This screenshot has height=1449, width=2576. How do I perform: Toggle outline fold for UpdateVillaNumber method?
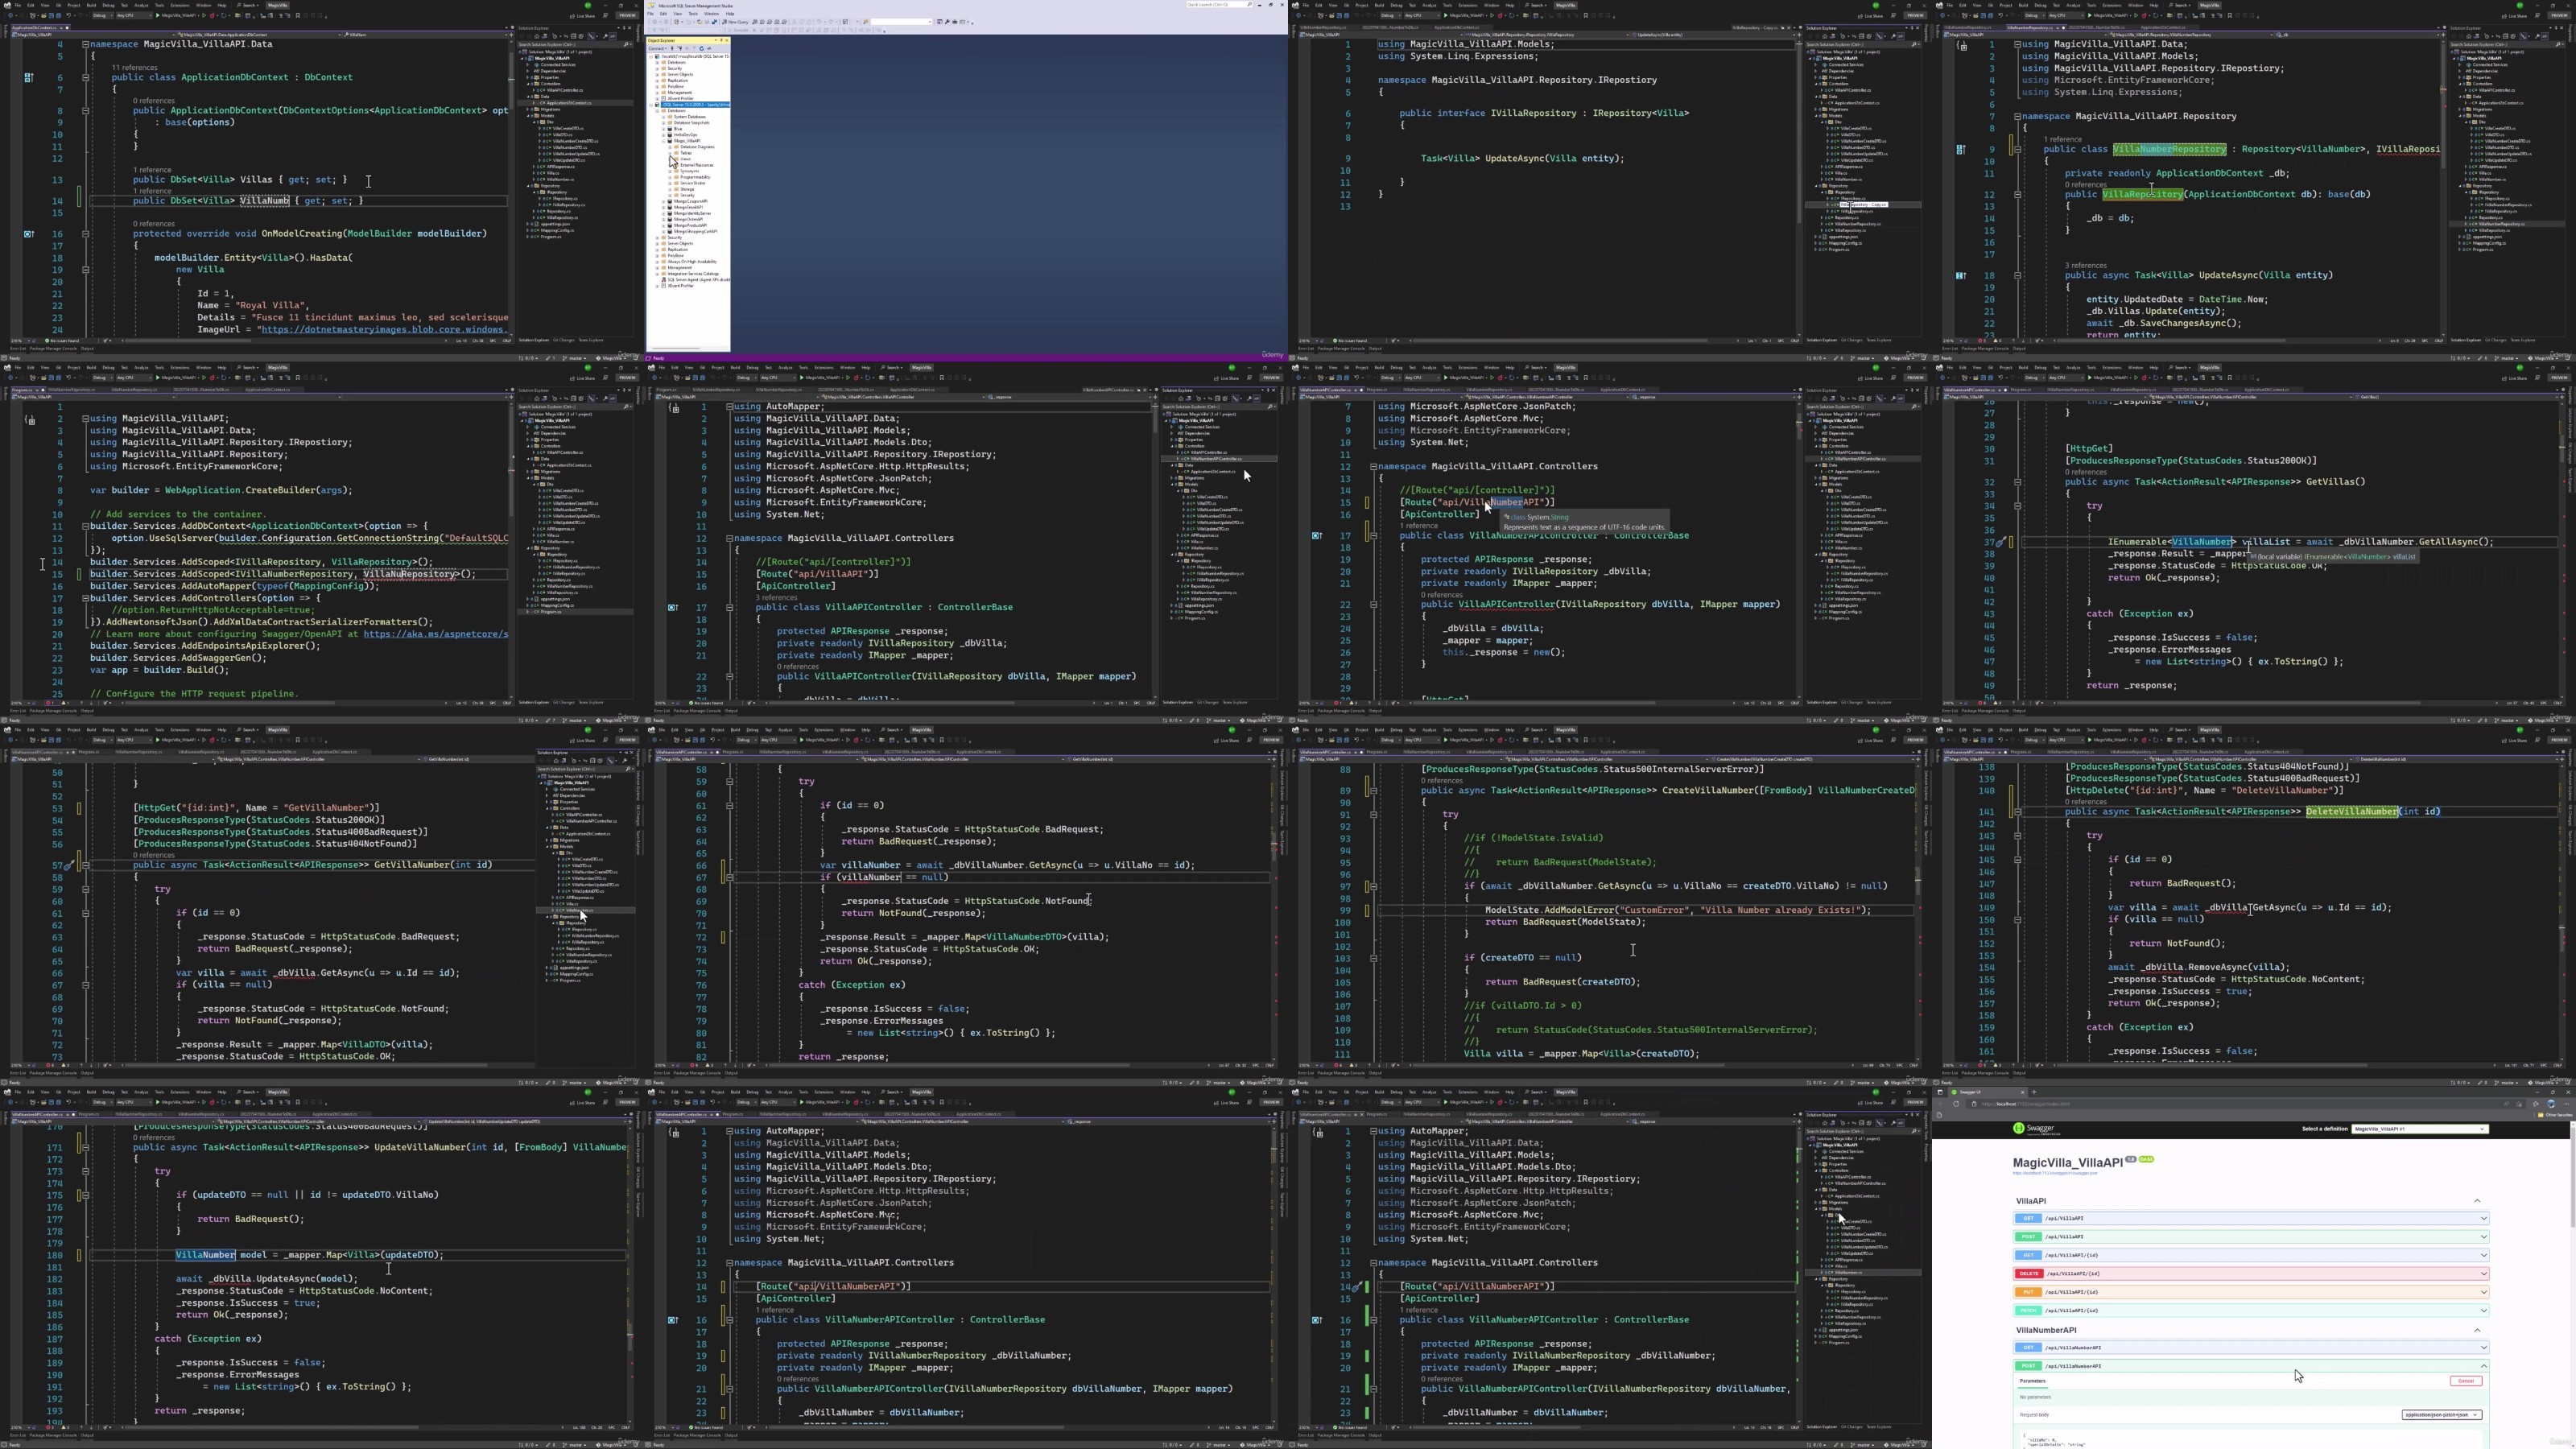(85, 1147)
